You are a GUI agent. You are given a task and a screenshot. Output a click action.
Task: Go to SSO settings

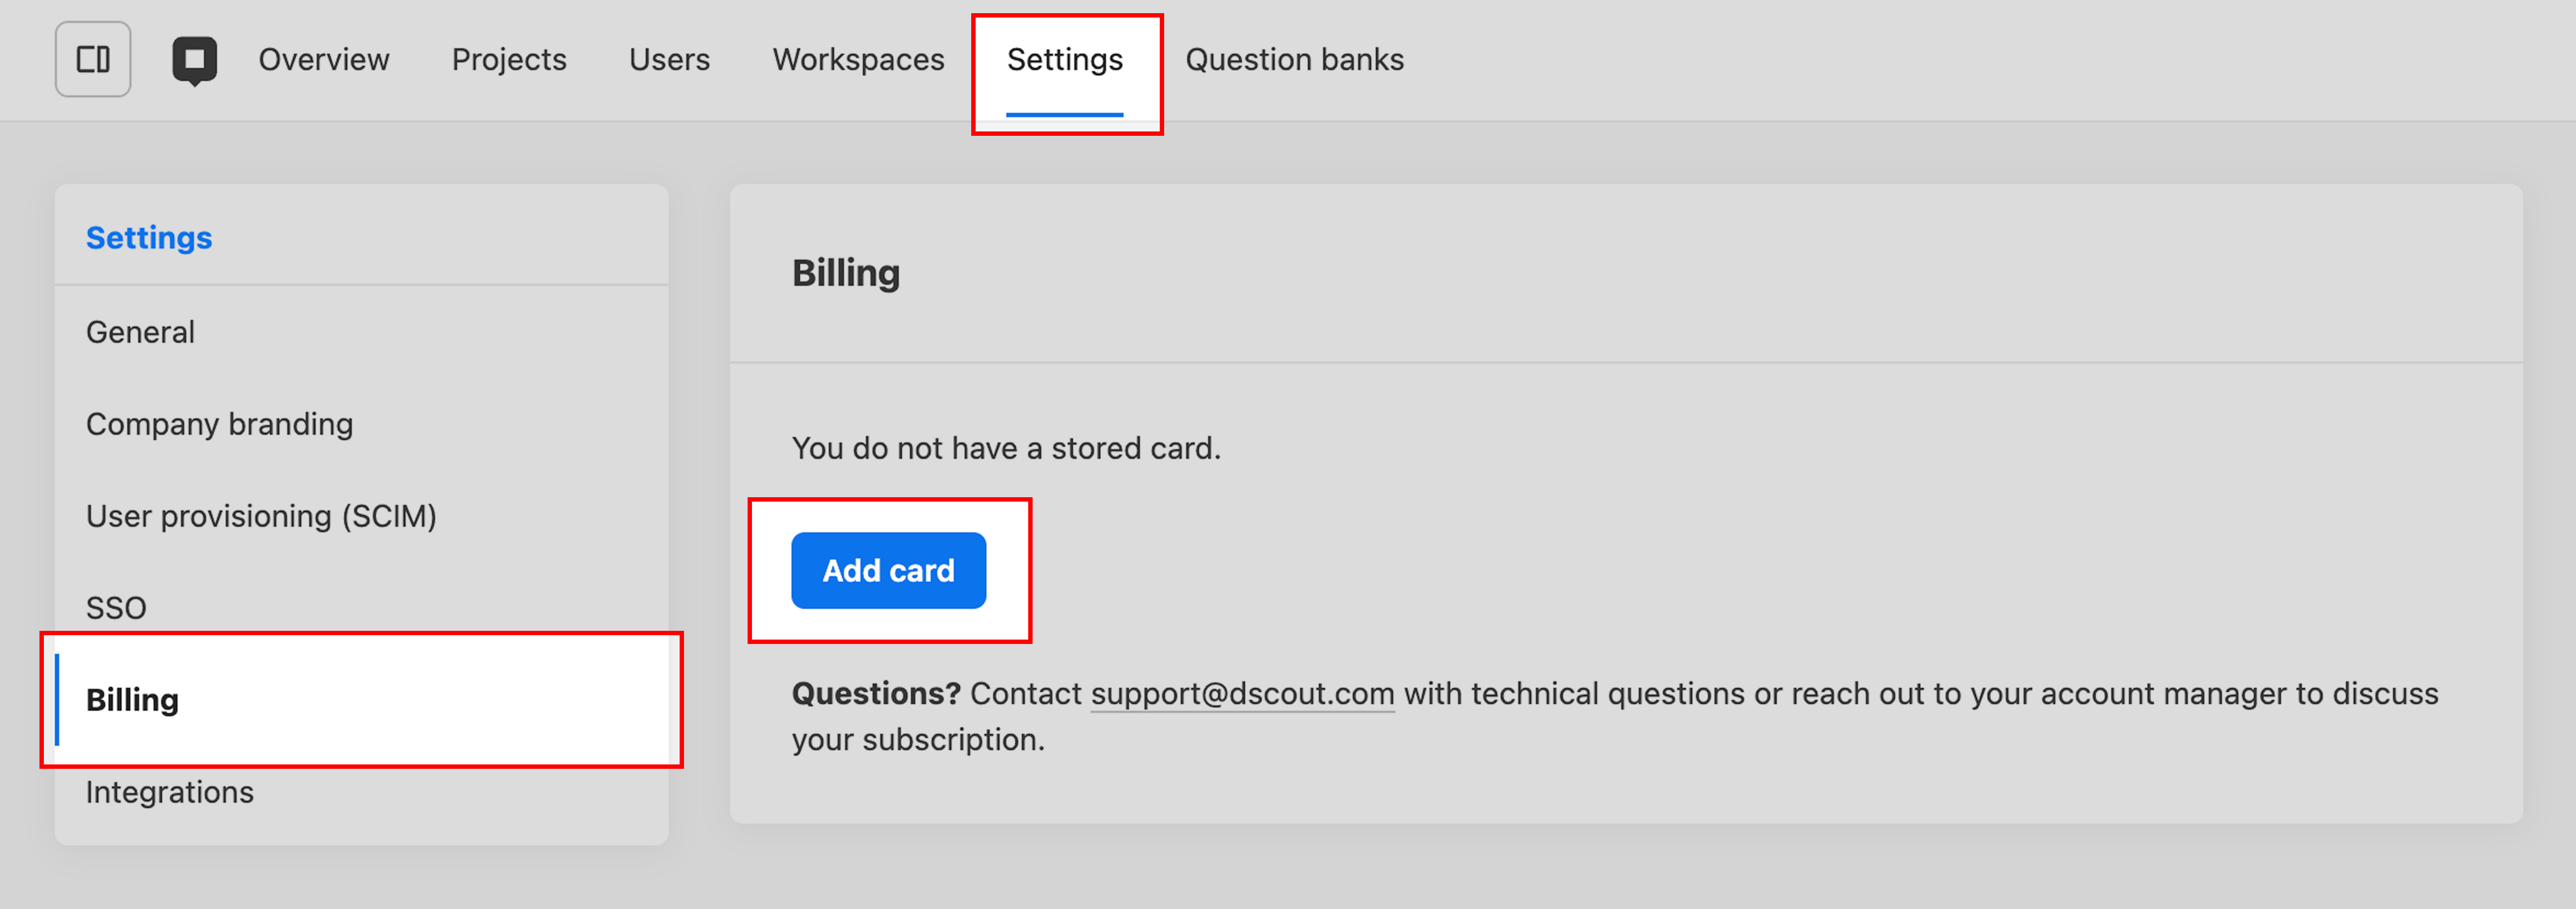(116, 607)
